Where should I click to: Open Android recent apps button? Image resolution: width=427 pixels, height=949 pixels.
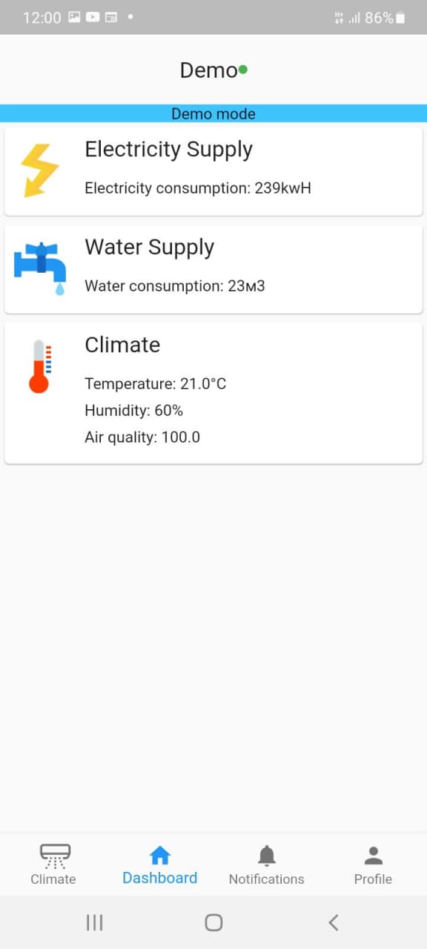[x=94, y=922]
